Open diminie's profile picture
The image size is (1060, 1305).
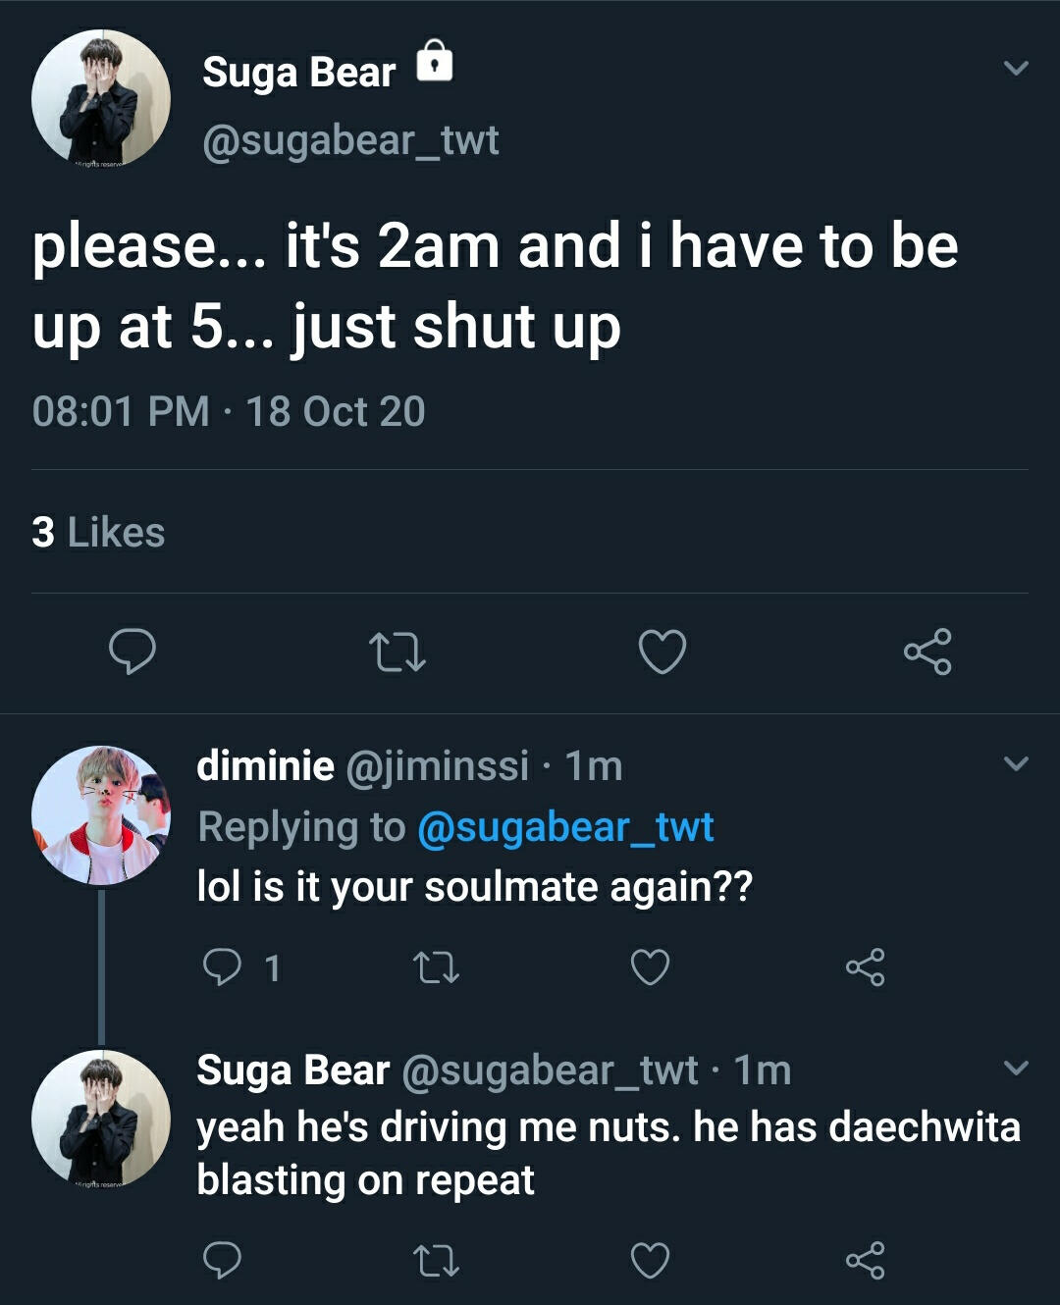pos(101,815)
